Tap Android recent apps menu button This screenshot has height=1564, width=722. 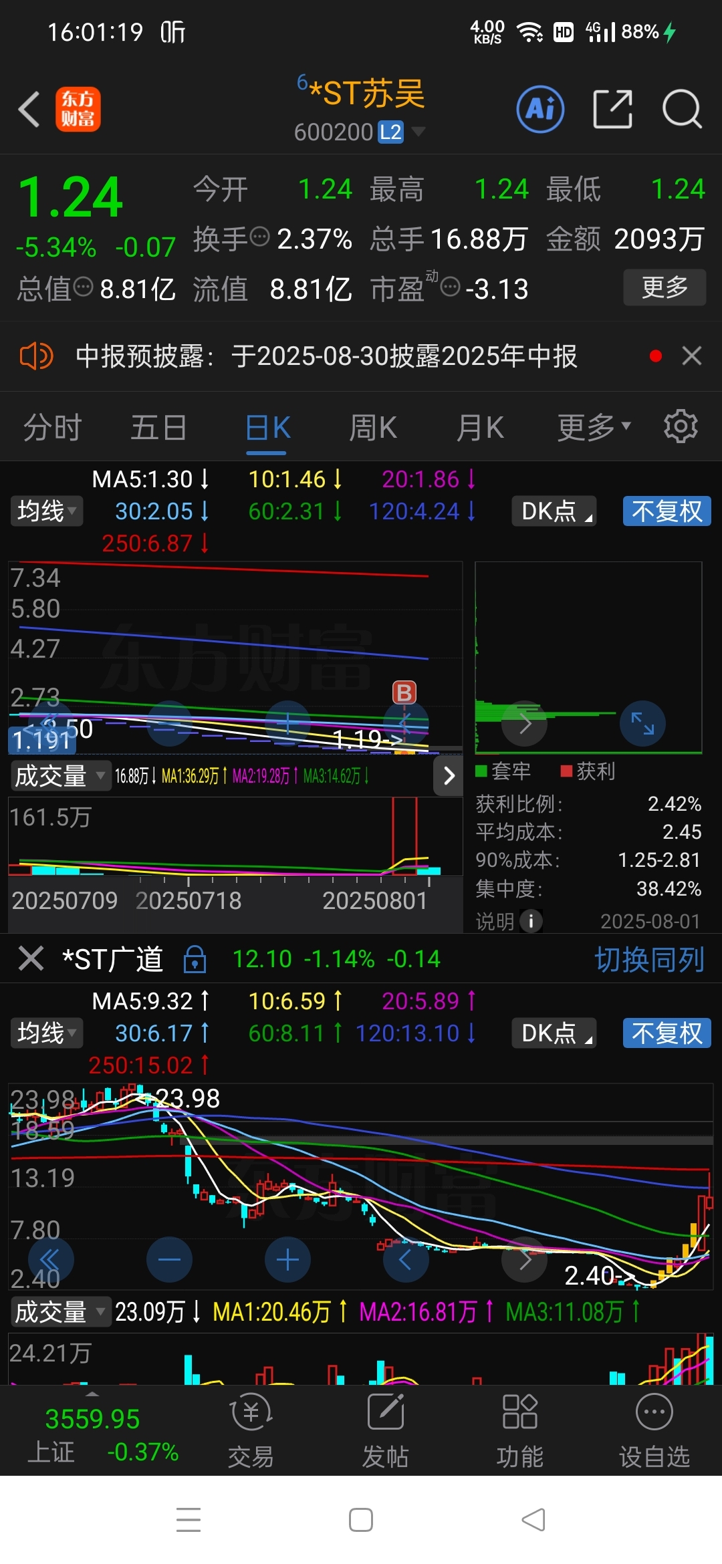(189, 1520)
